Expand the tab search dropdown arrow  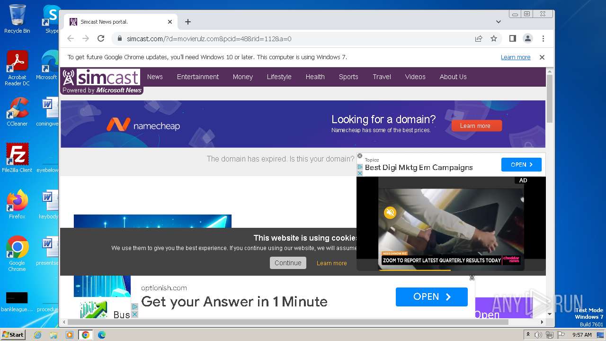[x=499, y=22]
